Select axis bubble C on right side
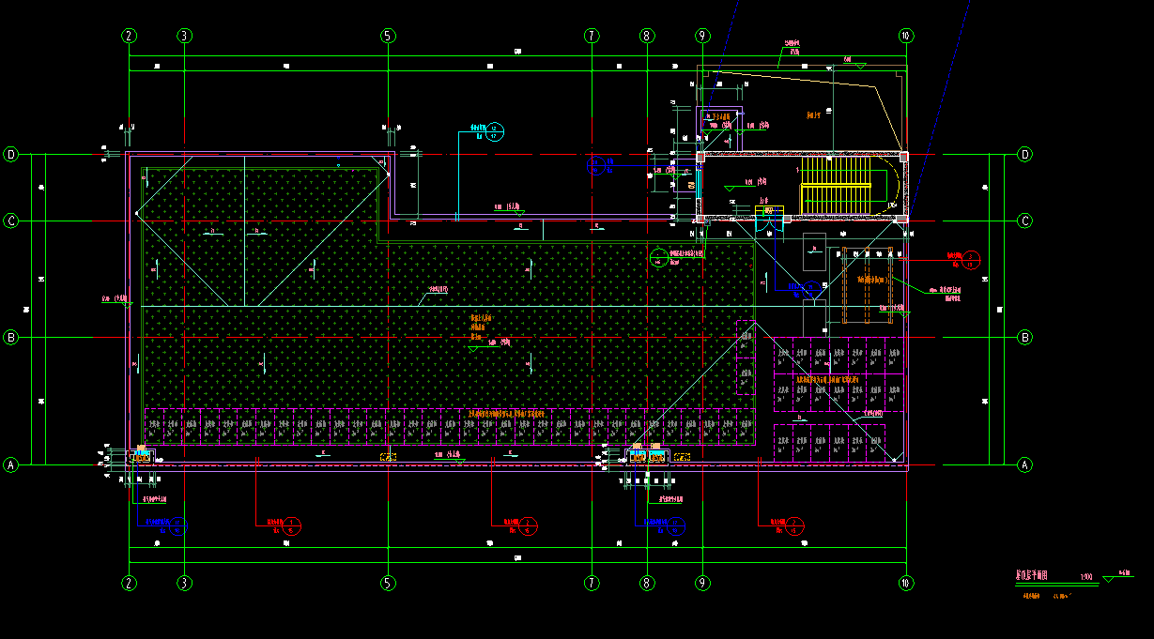Screen dimensions: 1154x639 [1025, 221]
